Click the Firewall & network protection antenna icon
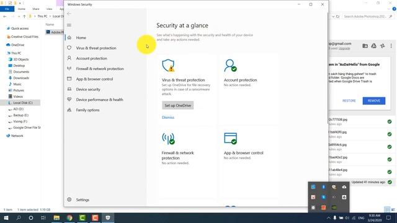This screenshot has width=397, height=223. [x=168, y=139]
